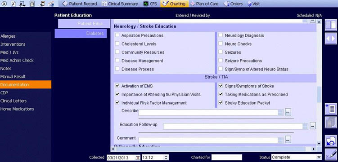
Task: Click into the Charted for field
Action: coord(227,157)
